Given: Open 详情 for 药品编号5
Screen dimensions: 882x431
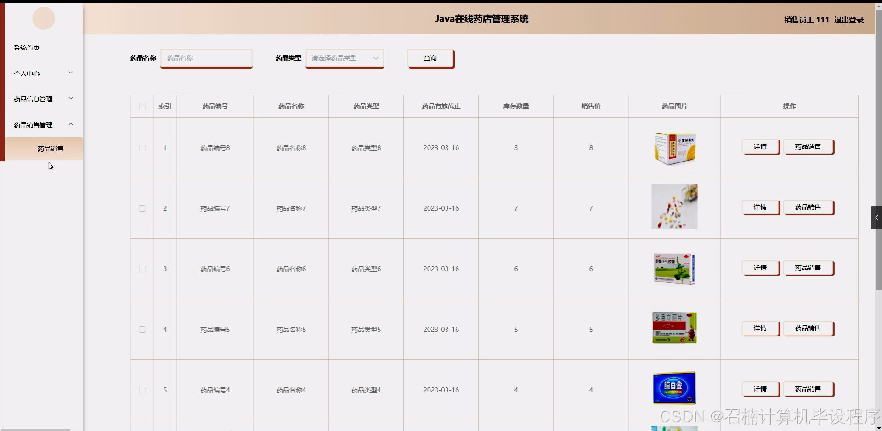Looking at the screenshot, I should [x=760, y=328].
